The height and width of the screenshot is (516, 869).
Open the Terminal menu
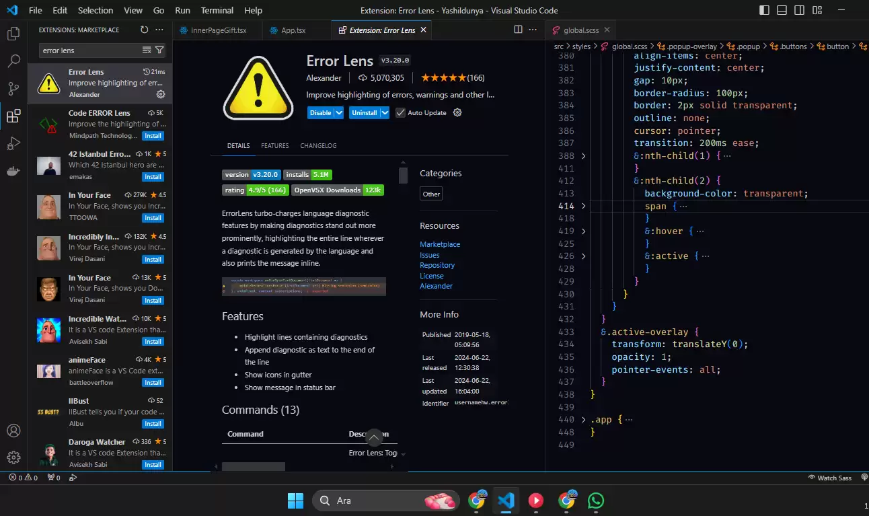[217, 10]
